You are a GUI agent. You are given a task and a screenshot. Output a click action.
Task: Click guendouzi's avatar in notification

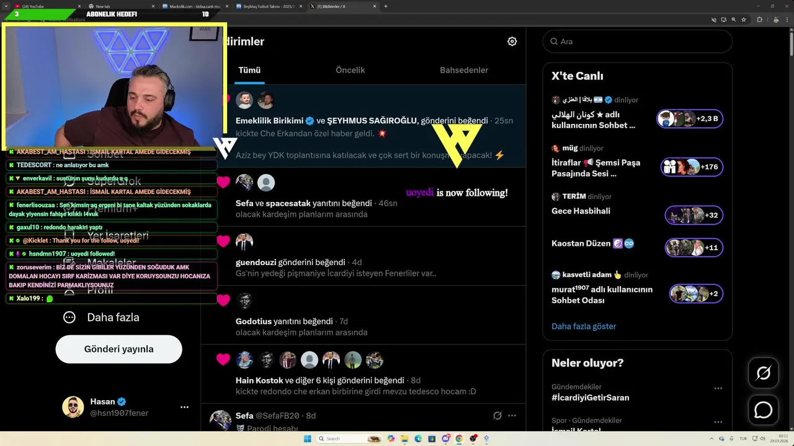coord(244,242)
